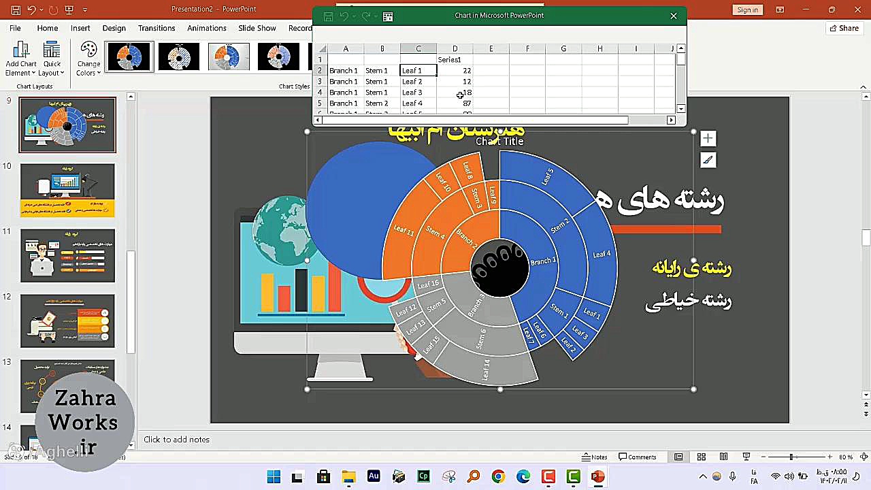Open Windows Start menu
Image resolution: width=871 pixels, height=490 pixels.
[x=274, y=477]
